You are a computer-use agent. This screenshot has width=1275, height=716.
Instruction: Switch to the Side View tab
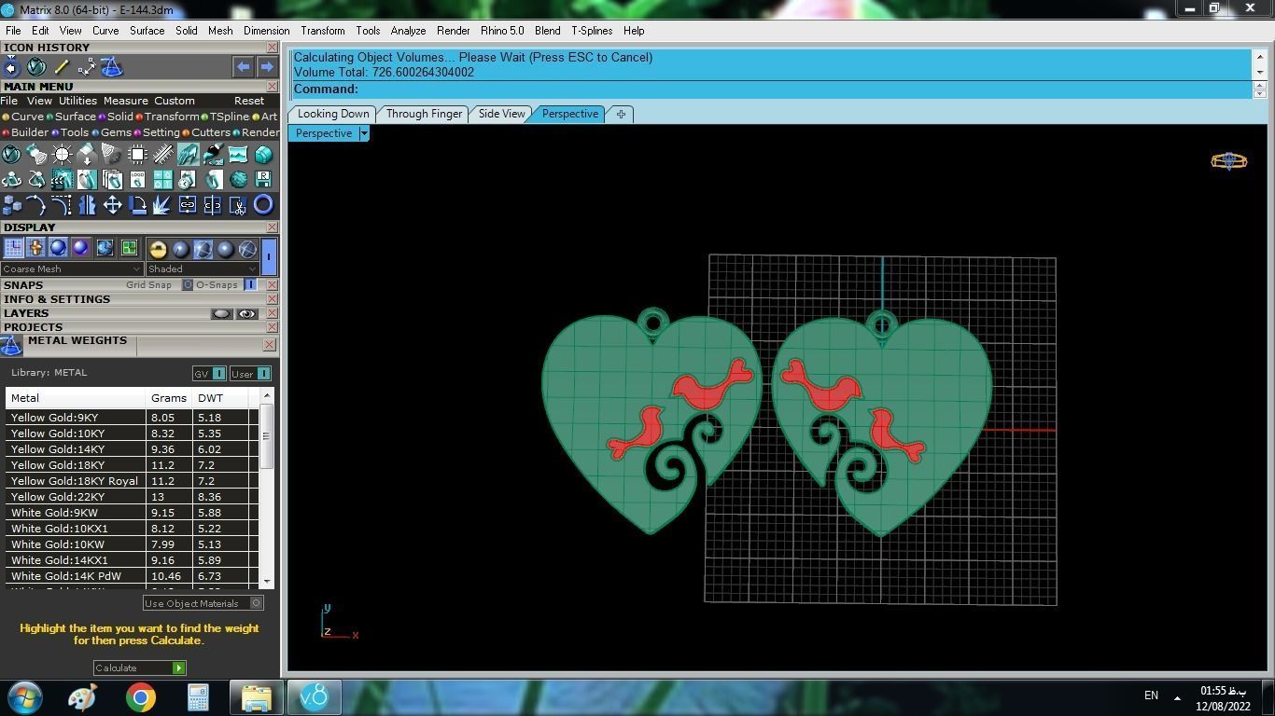coord(501,114)
